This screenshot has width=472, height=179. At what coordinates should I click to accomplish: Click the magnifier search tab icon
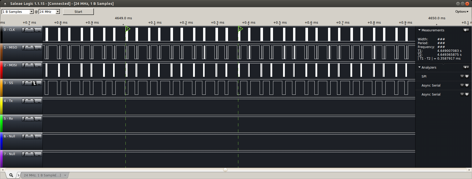click(11, 175)
